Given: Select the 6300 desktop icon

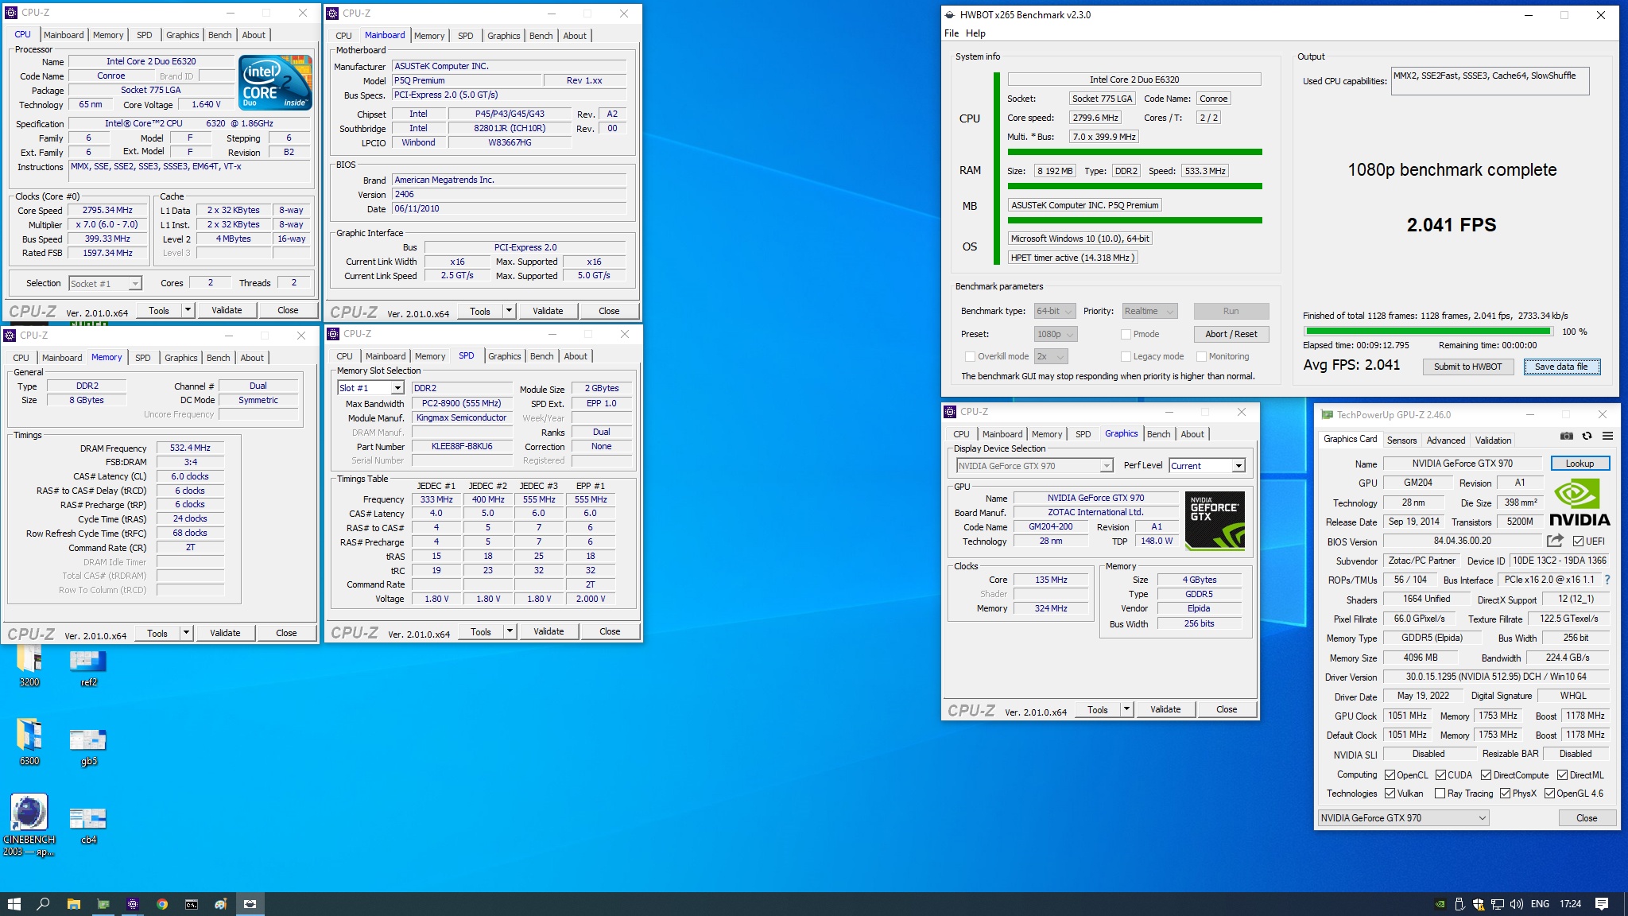Looking at the screenshot, I should pyautogui.click(x=29, y=742).
